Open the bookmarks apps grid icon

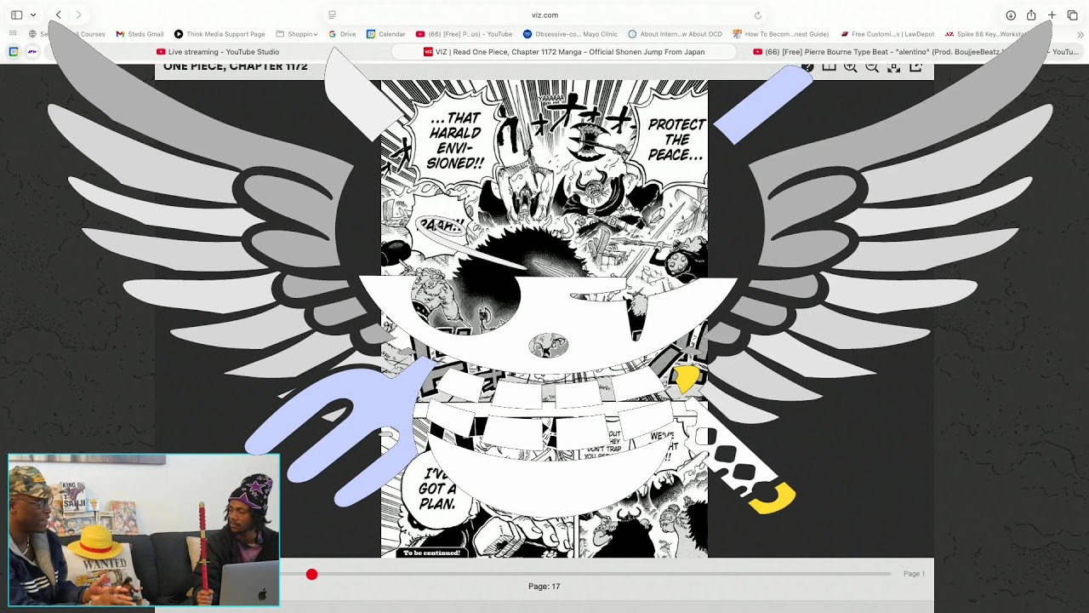[x=14, y=34]
